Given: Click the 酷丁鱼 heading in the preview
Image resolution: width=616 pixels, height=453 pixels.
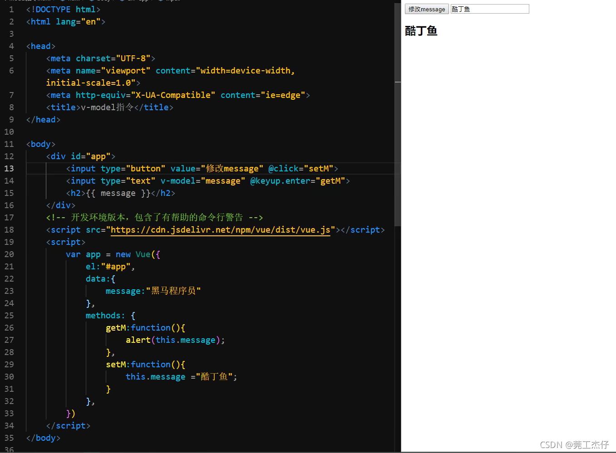Looking at the screenshot, I should (421, 31).
